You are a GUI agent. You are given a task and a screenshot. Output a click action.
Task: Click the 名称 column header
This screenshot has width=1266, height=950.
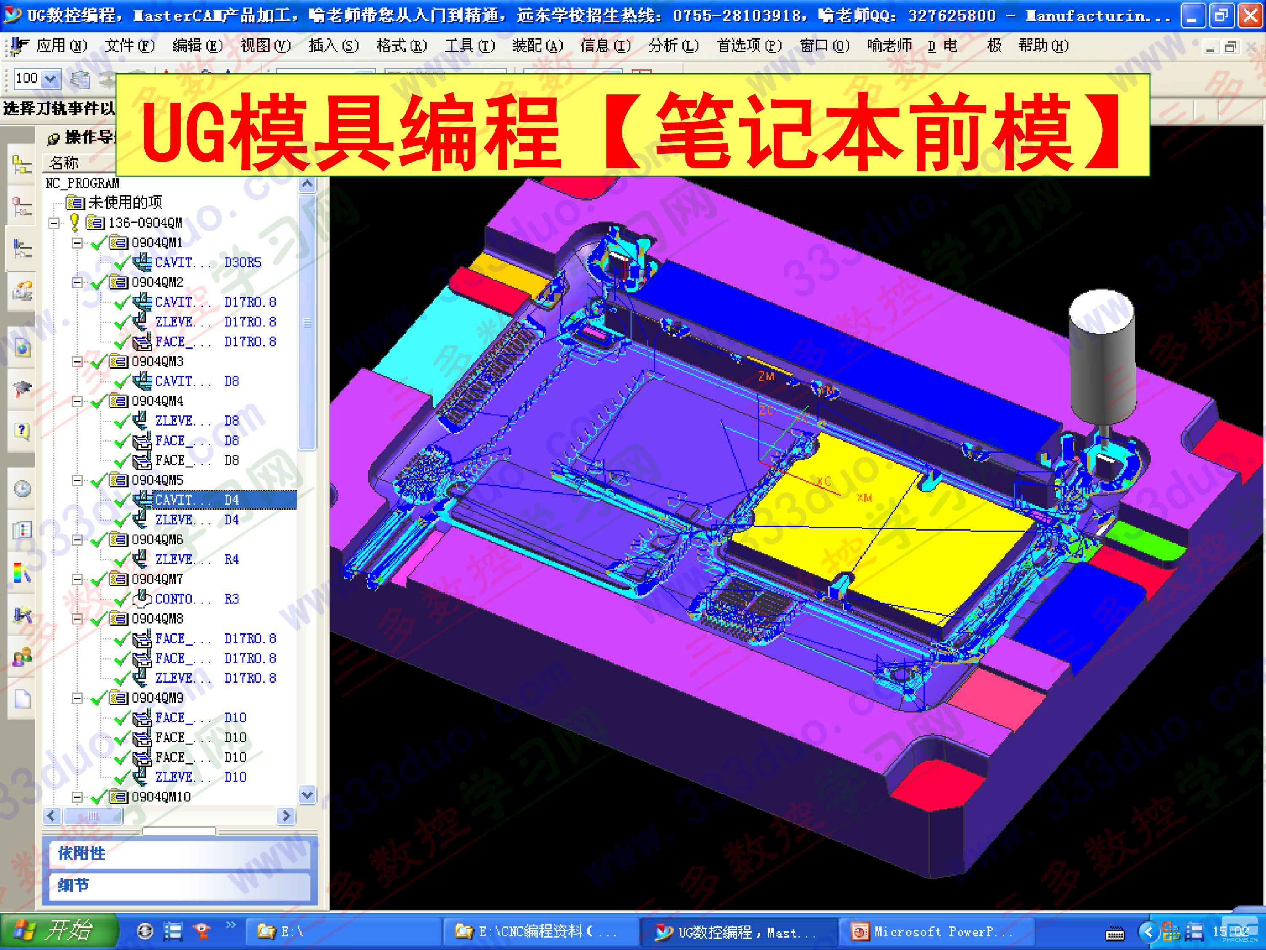79,163
